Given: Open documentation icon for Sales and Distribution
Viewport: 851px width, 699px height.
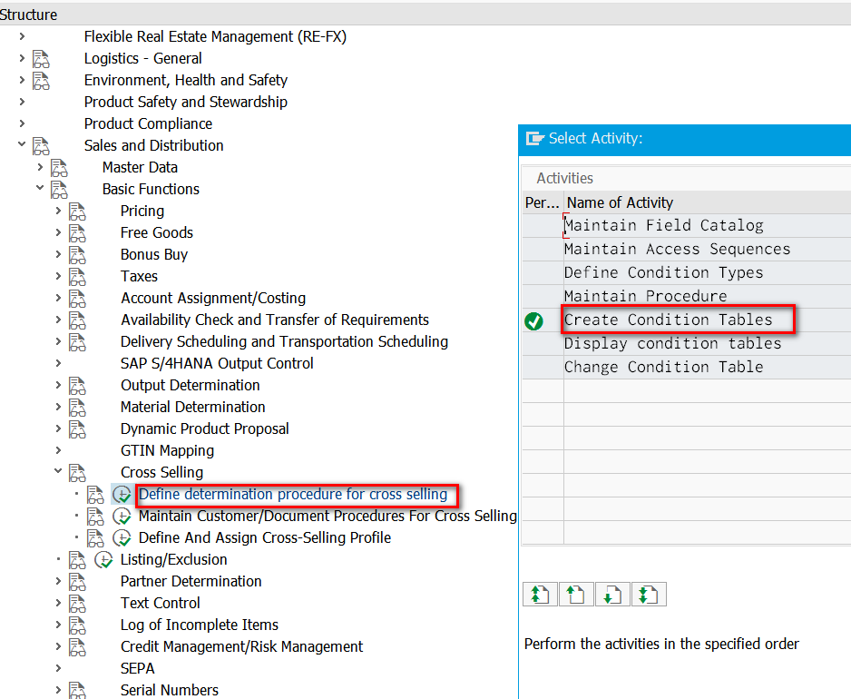Looking at the screenshot, I should point(41,145).
